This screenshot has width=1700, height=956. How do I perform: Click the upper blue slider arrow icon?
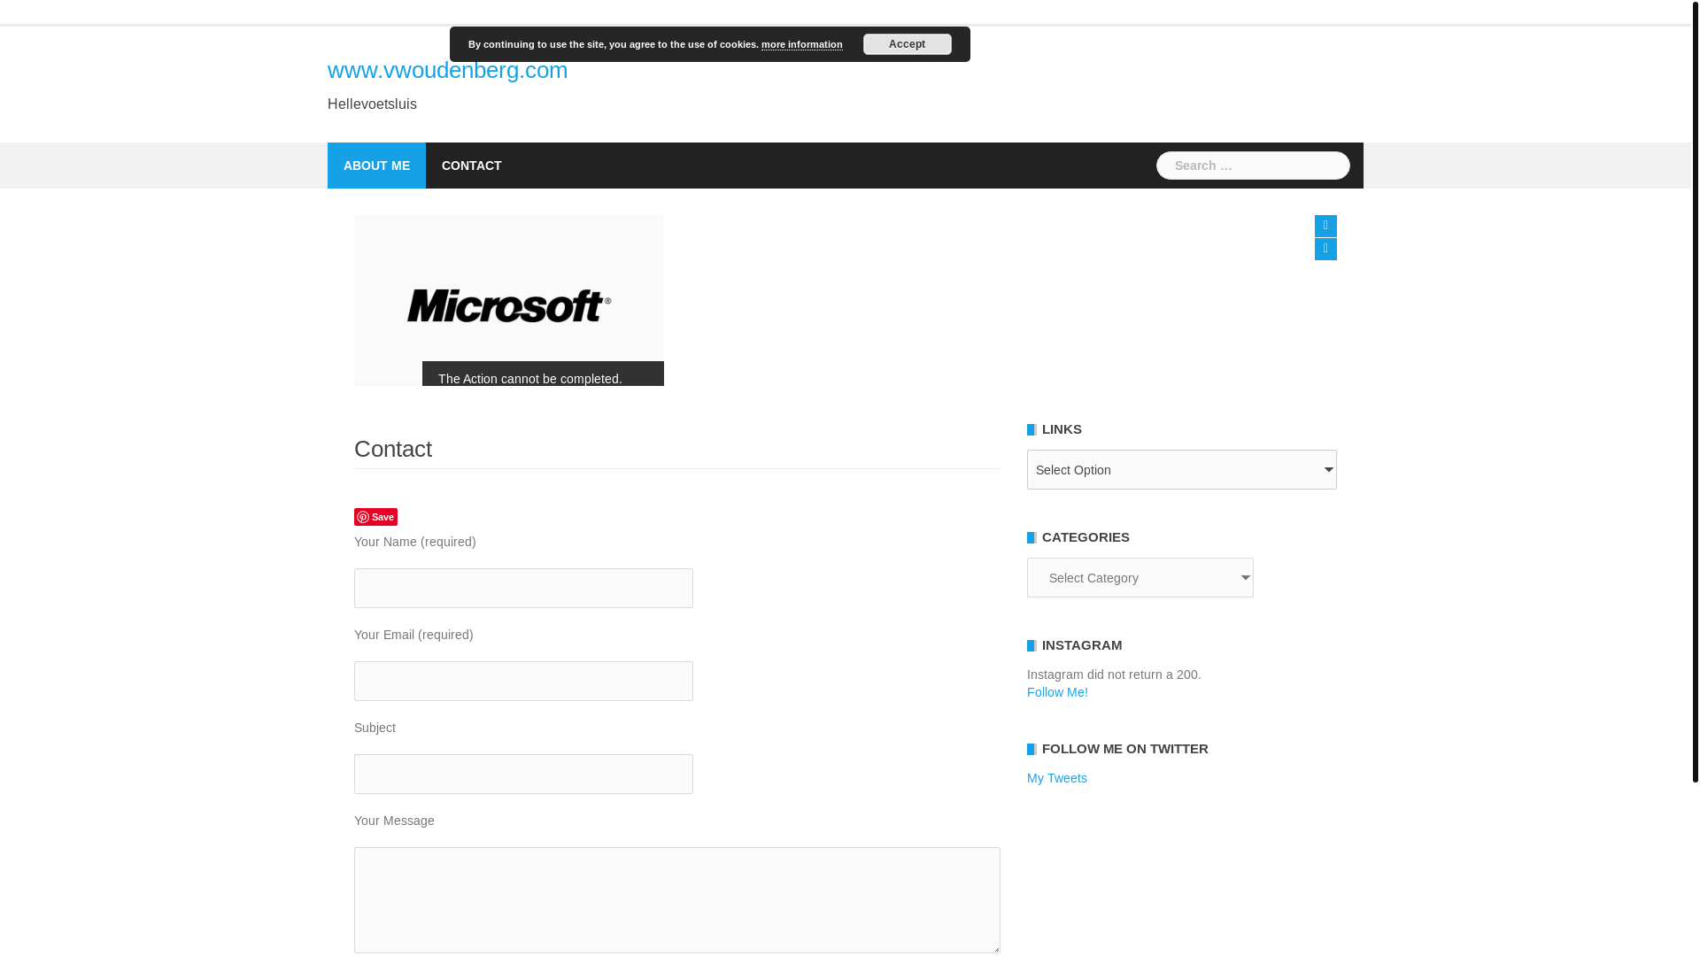point(1325,226)
